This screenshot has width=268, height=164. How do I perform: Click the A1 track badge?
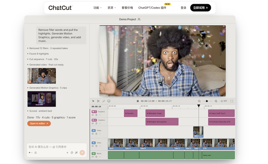[x=94, y=153]
